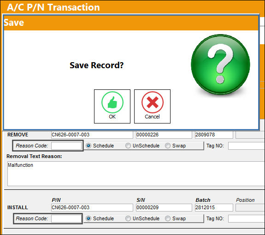Click the S/N column header in INSTALL section
This screenshot has height=235, width=265.
pos(141,200)
